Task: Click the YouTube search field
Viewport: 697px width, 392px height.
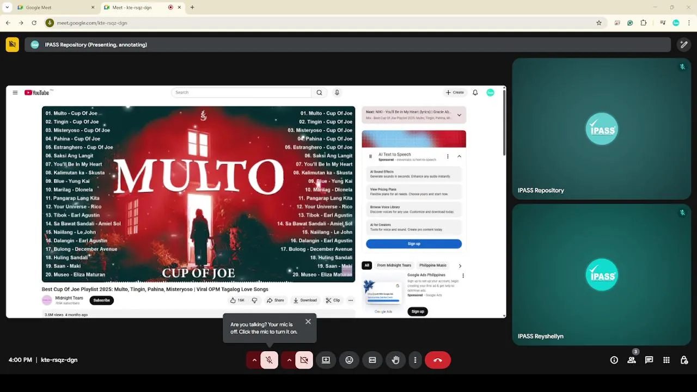Action: (242, 93)
